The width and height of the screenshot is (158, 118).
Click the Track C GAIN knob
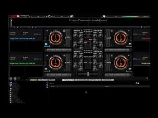(81, 56)
